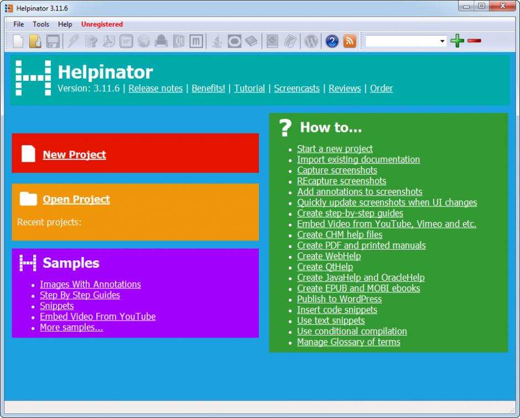Click the JavaHelp coffee cup icon
Viewport: 520px width, 418px height.
click(217, 42)
